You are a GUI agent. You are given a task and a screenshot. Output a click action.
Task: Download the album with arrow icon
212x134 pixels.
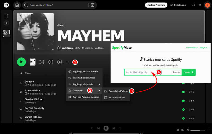click(x=60, y=62)
